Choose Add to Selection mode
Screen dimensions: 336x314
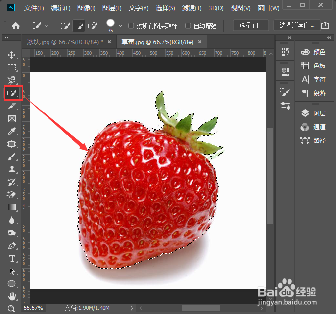pos(79,26)
